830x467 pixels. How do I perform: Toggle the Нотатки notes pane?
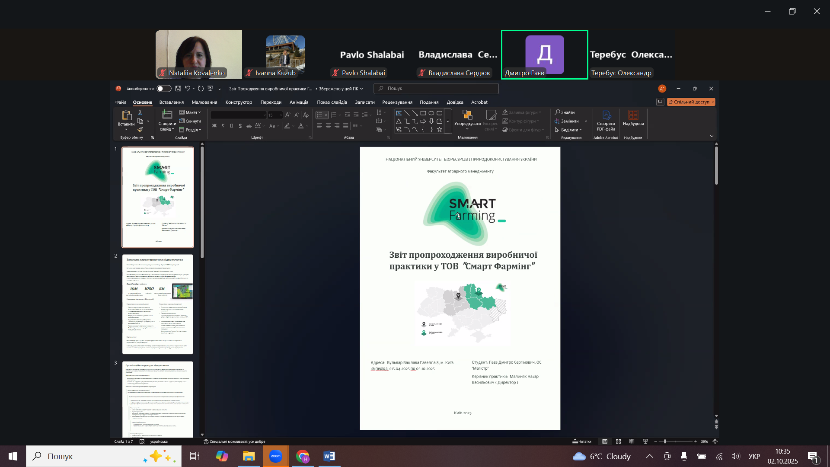(582, 441)
